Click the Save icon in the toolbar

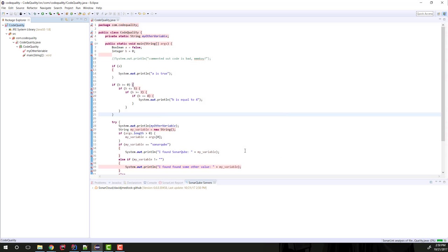pos(11,14)
